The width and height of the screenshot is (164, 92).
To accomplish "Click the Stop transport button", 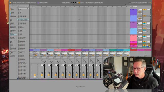I will coord(74,3).
